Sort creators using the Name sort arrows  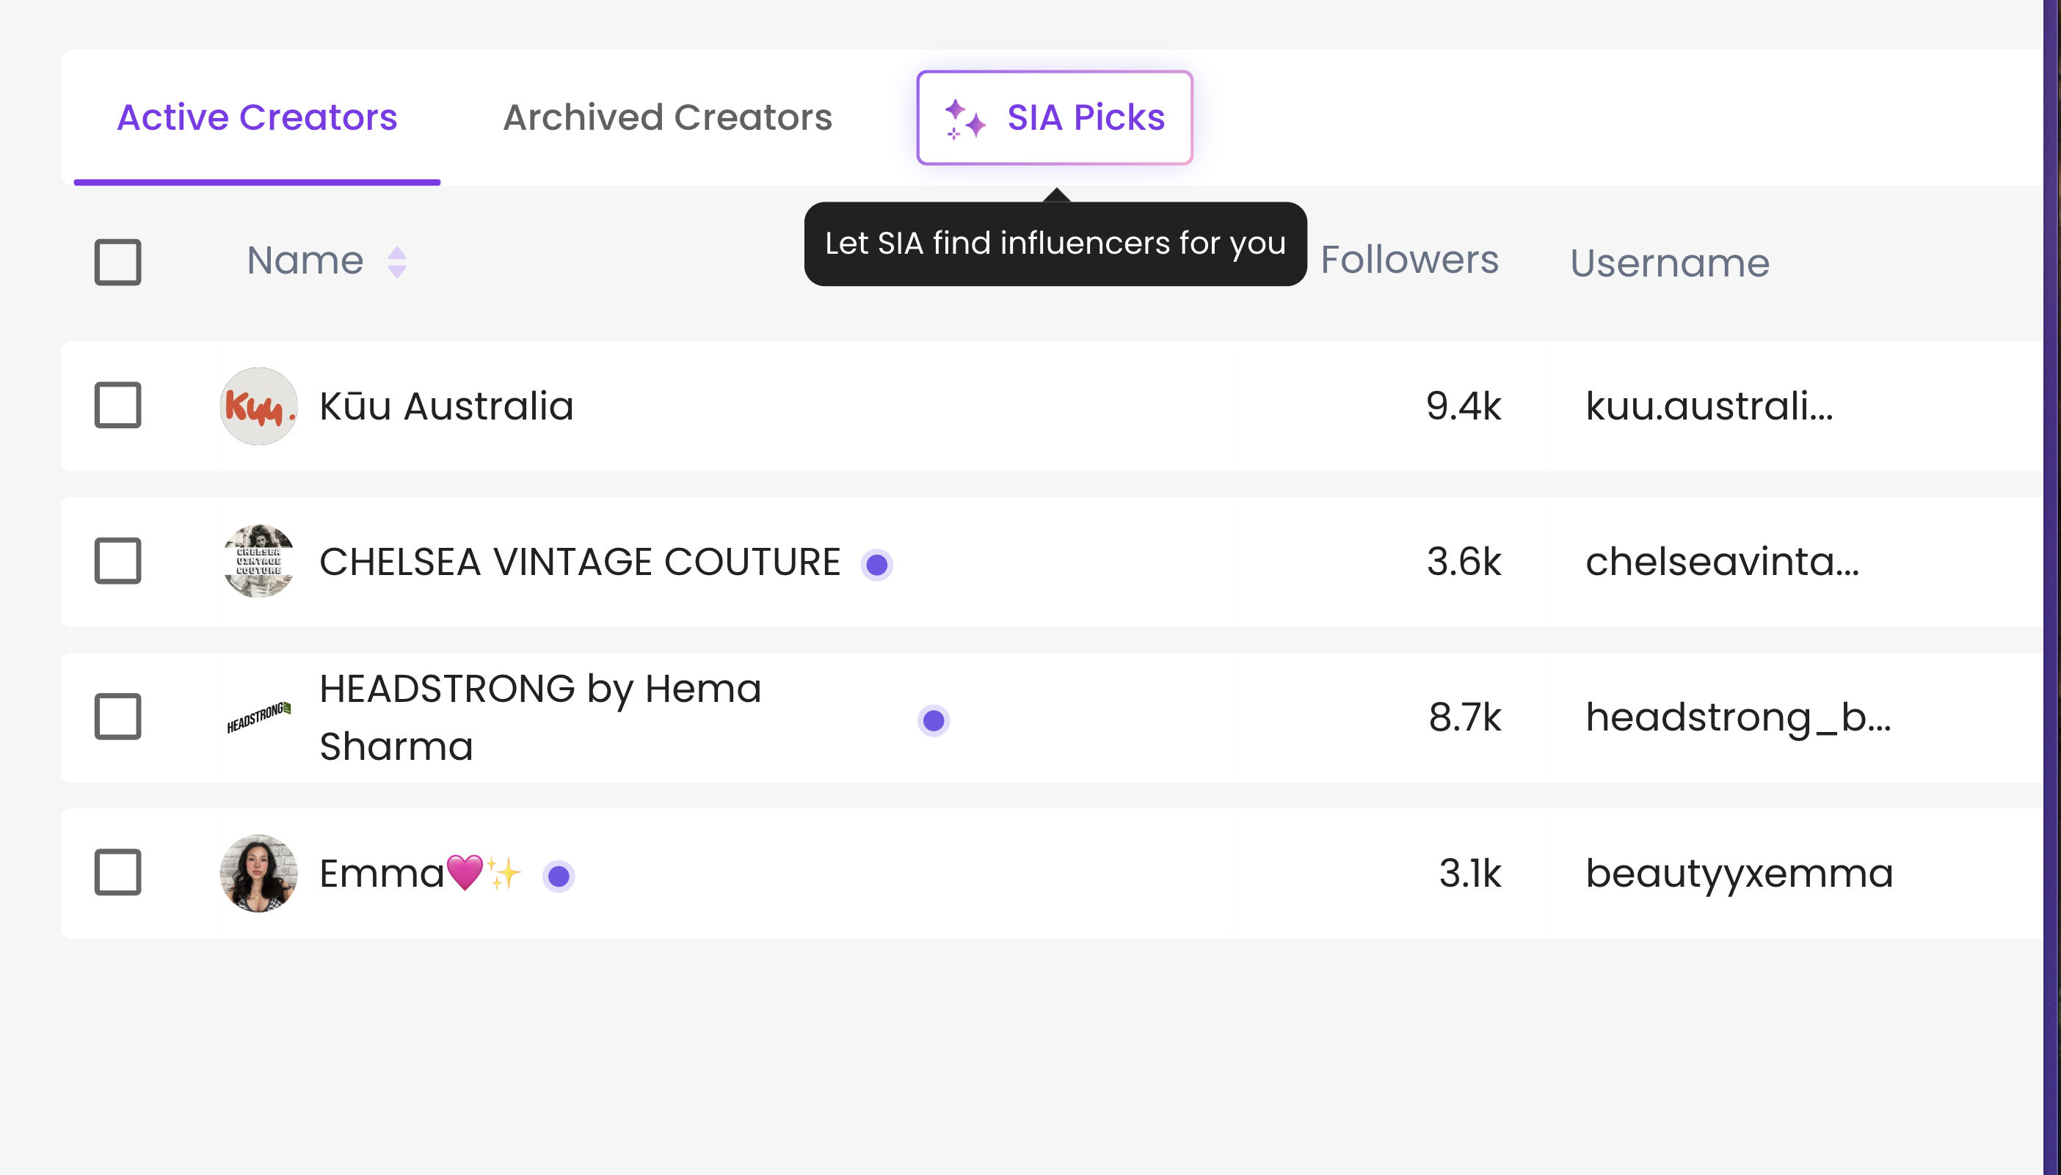tap(396, 261)
